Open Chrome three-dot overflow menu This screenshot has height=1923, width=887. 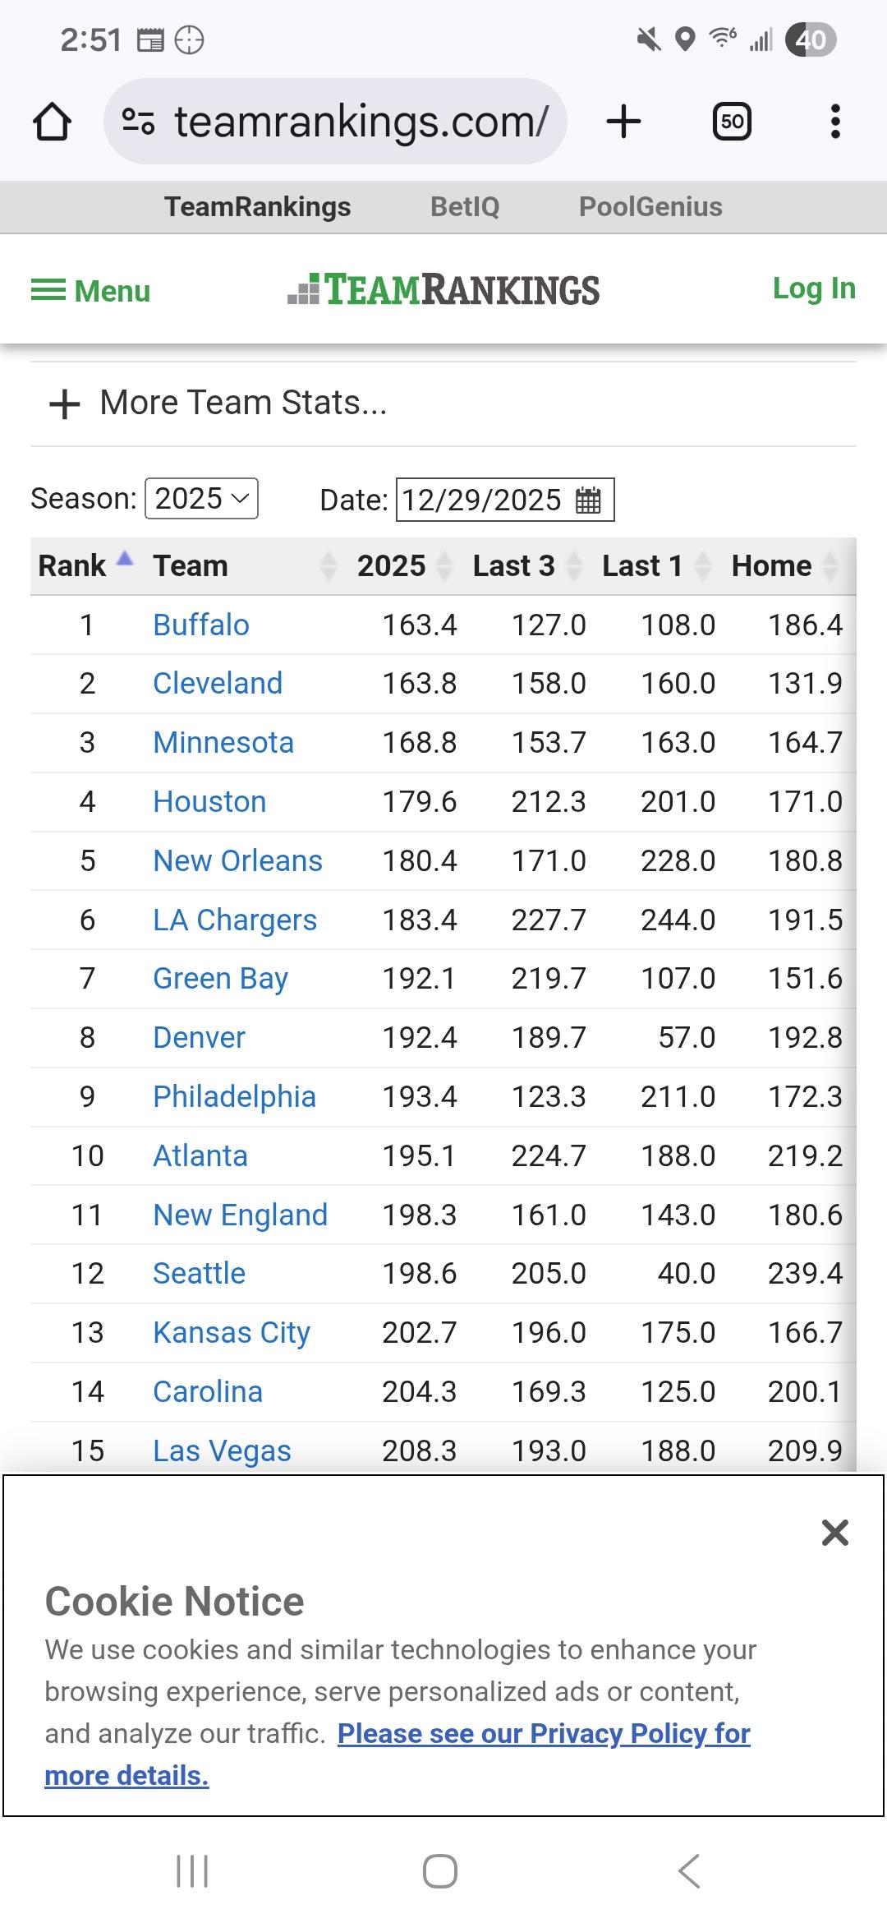tap(835, 122)
